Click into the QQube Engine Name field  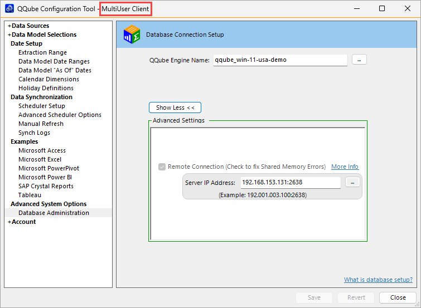click(x=280, y=60)
